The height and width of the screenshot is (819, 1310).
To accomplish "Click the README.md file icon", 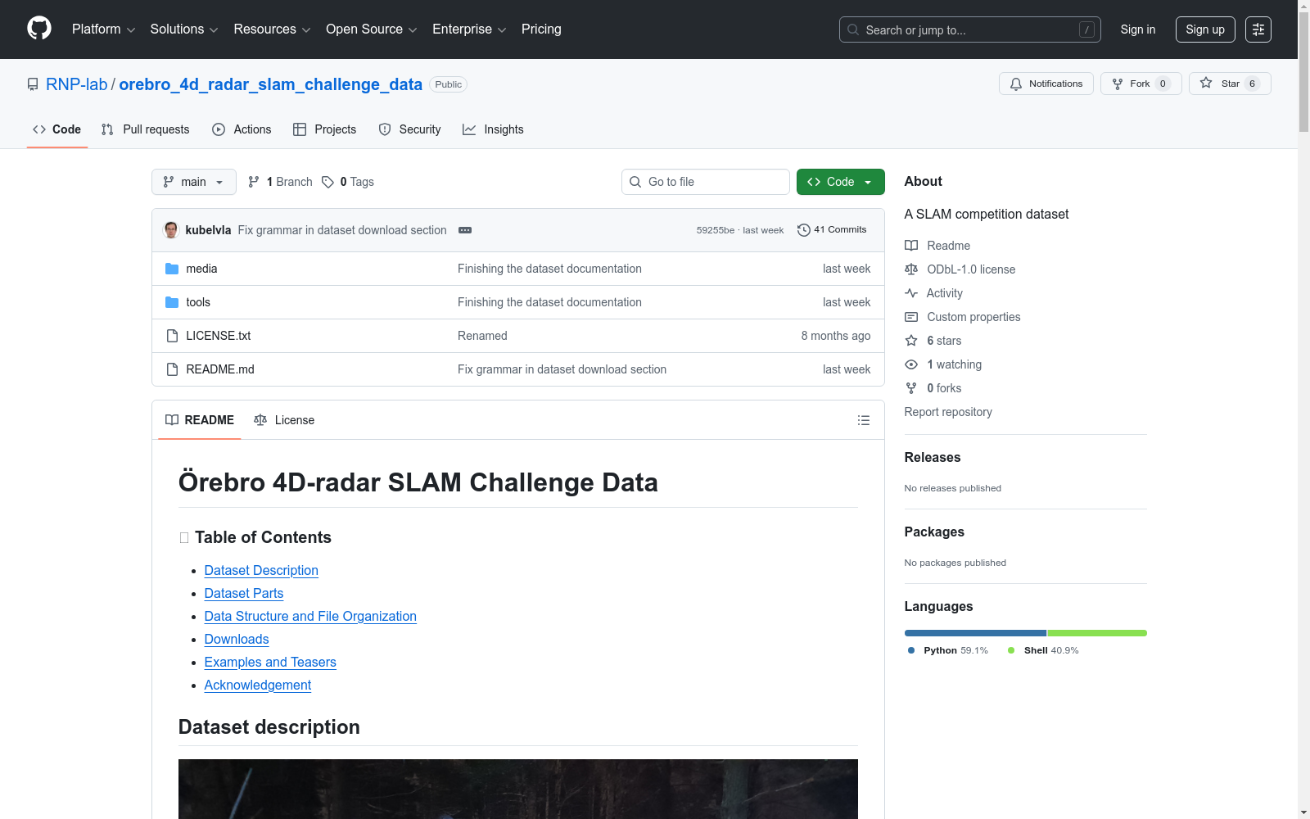I will tap(172, 369).
